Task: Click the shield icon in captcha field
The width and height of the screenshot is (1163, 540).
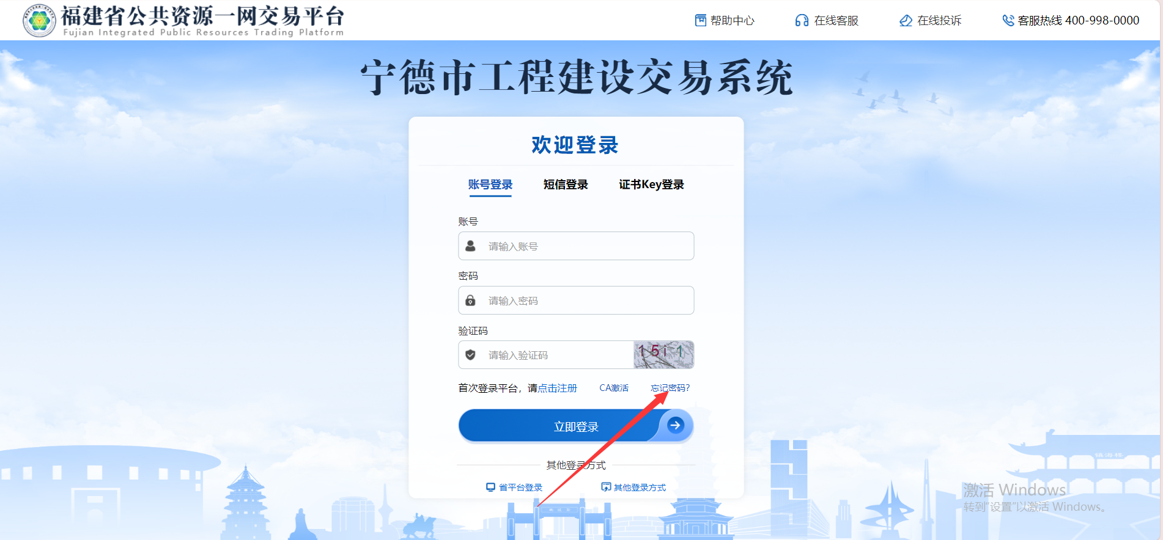Action: click(x=470, y=354)
